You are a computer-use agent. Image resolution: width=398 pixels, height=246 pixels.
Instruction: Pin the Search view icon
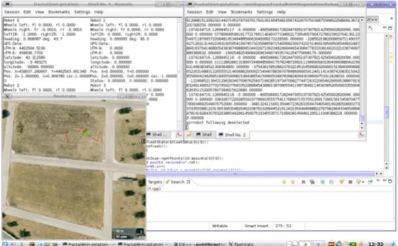[371, 182]
